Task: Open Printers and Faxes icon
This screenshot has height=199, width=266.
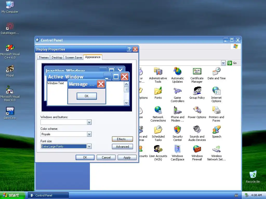Action: (216, 114)
